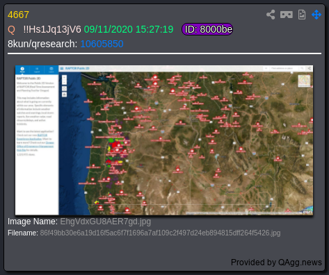Click the save post as image icon
This screenshot has height=275, width=329.
click(302, 15)
